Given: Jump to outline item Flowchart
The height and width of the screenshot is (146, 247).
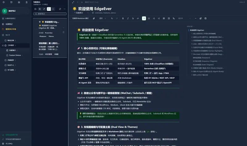Looking at the screenshot, I should [202, 58].
